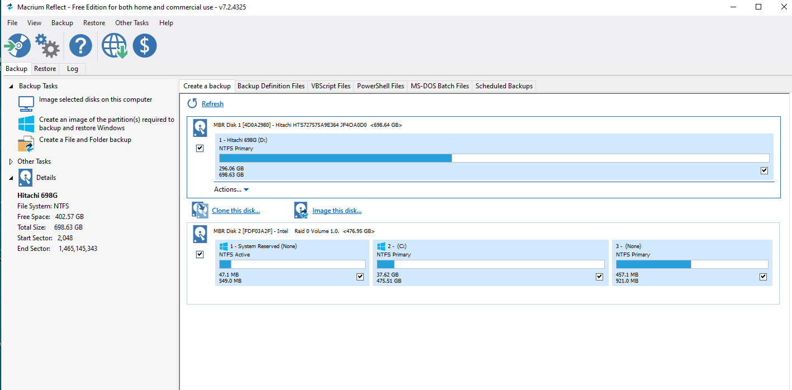Viewport: 792px width, 390px height.
Task: Collapse the Backup Tasks section
Action: point(11,87)
